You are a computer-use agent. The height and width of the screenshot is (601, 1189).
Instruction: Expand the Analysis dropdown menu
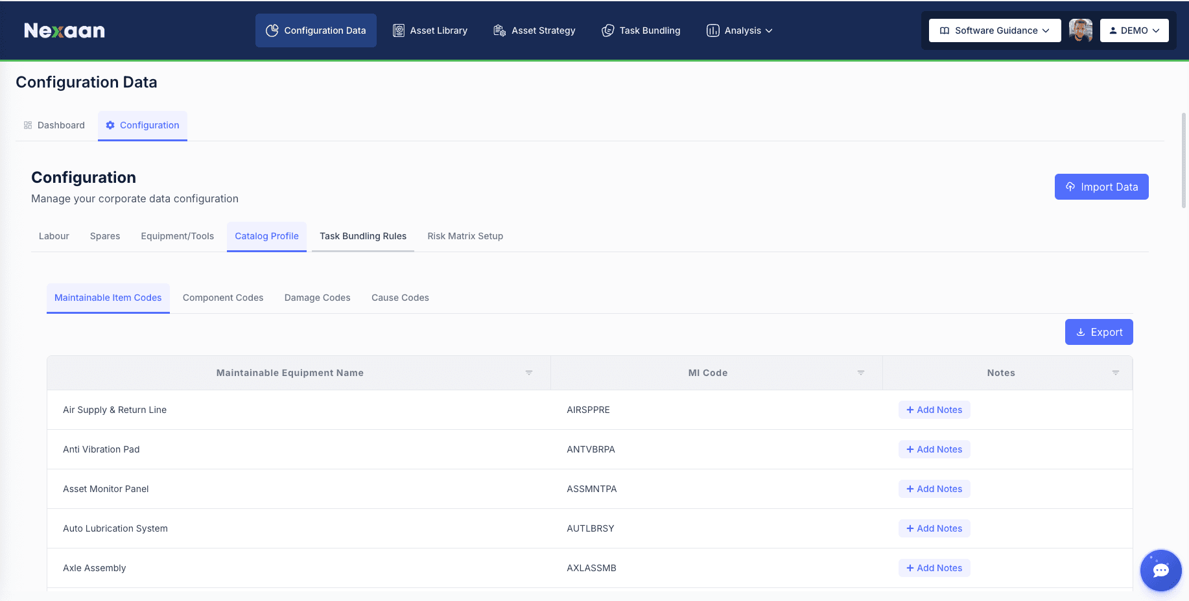(740, 30)
